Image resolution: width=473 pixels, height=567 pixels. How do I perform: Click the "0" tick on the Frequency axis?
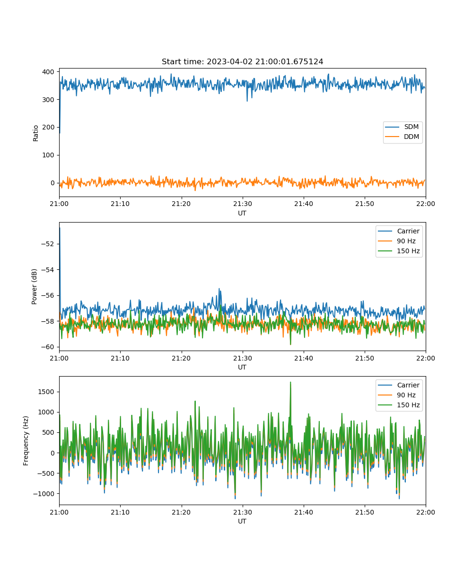[53, 453]
